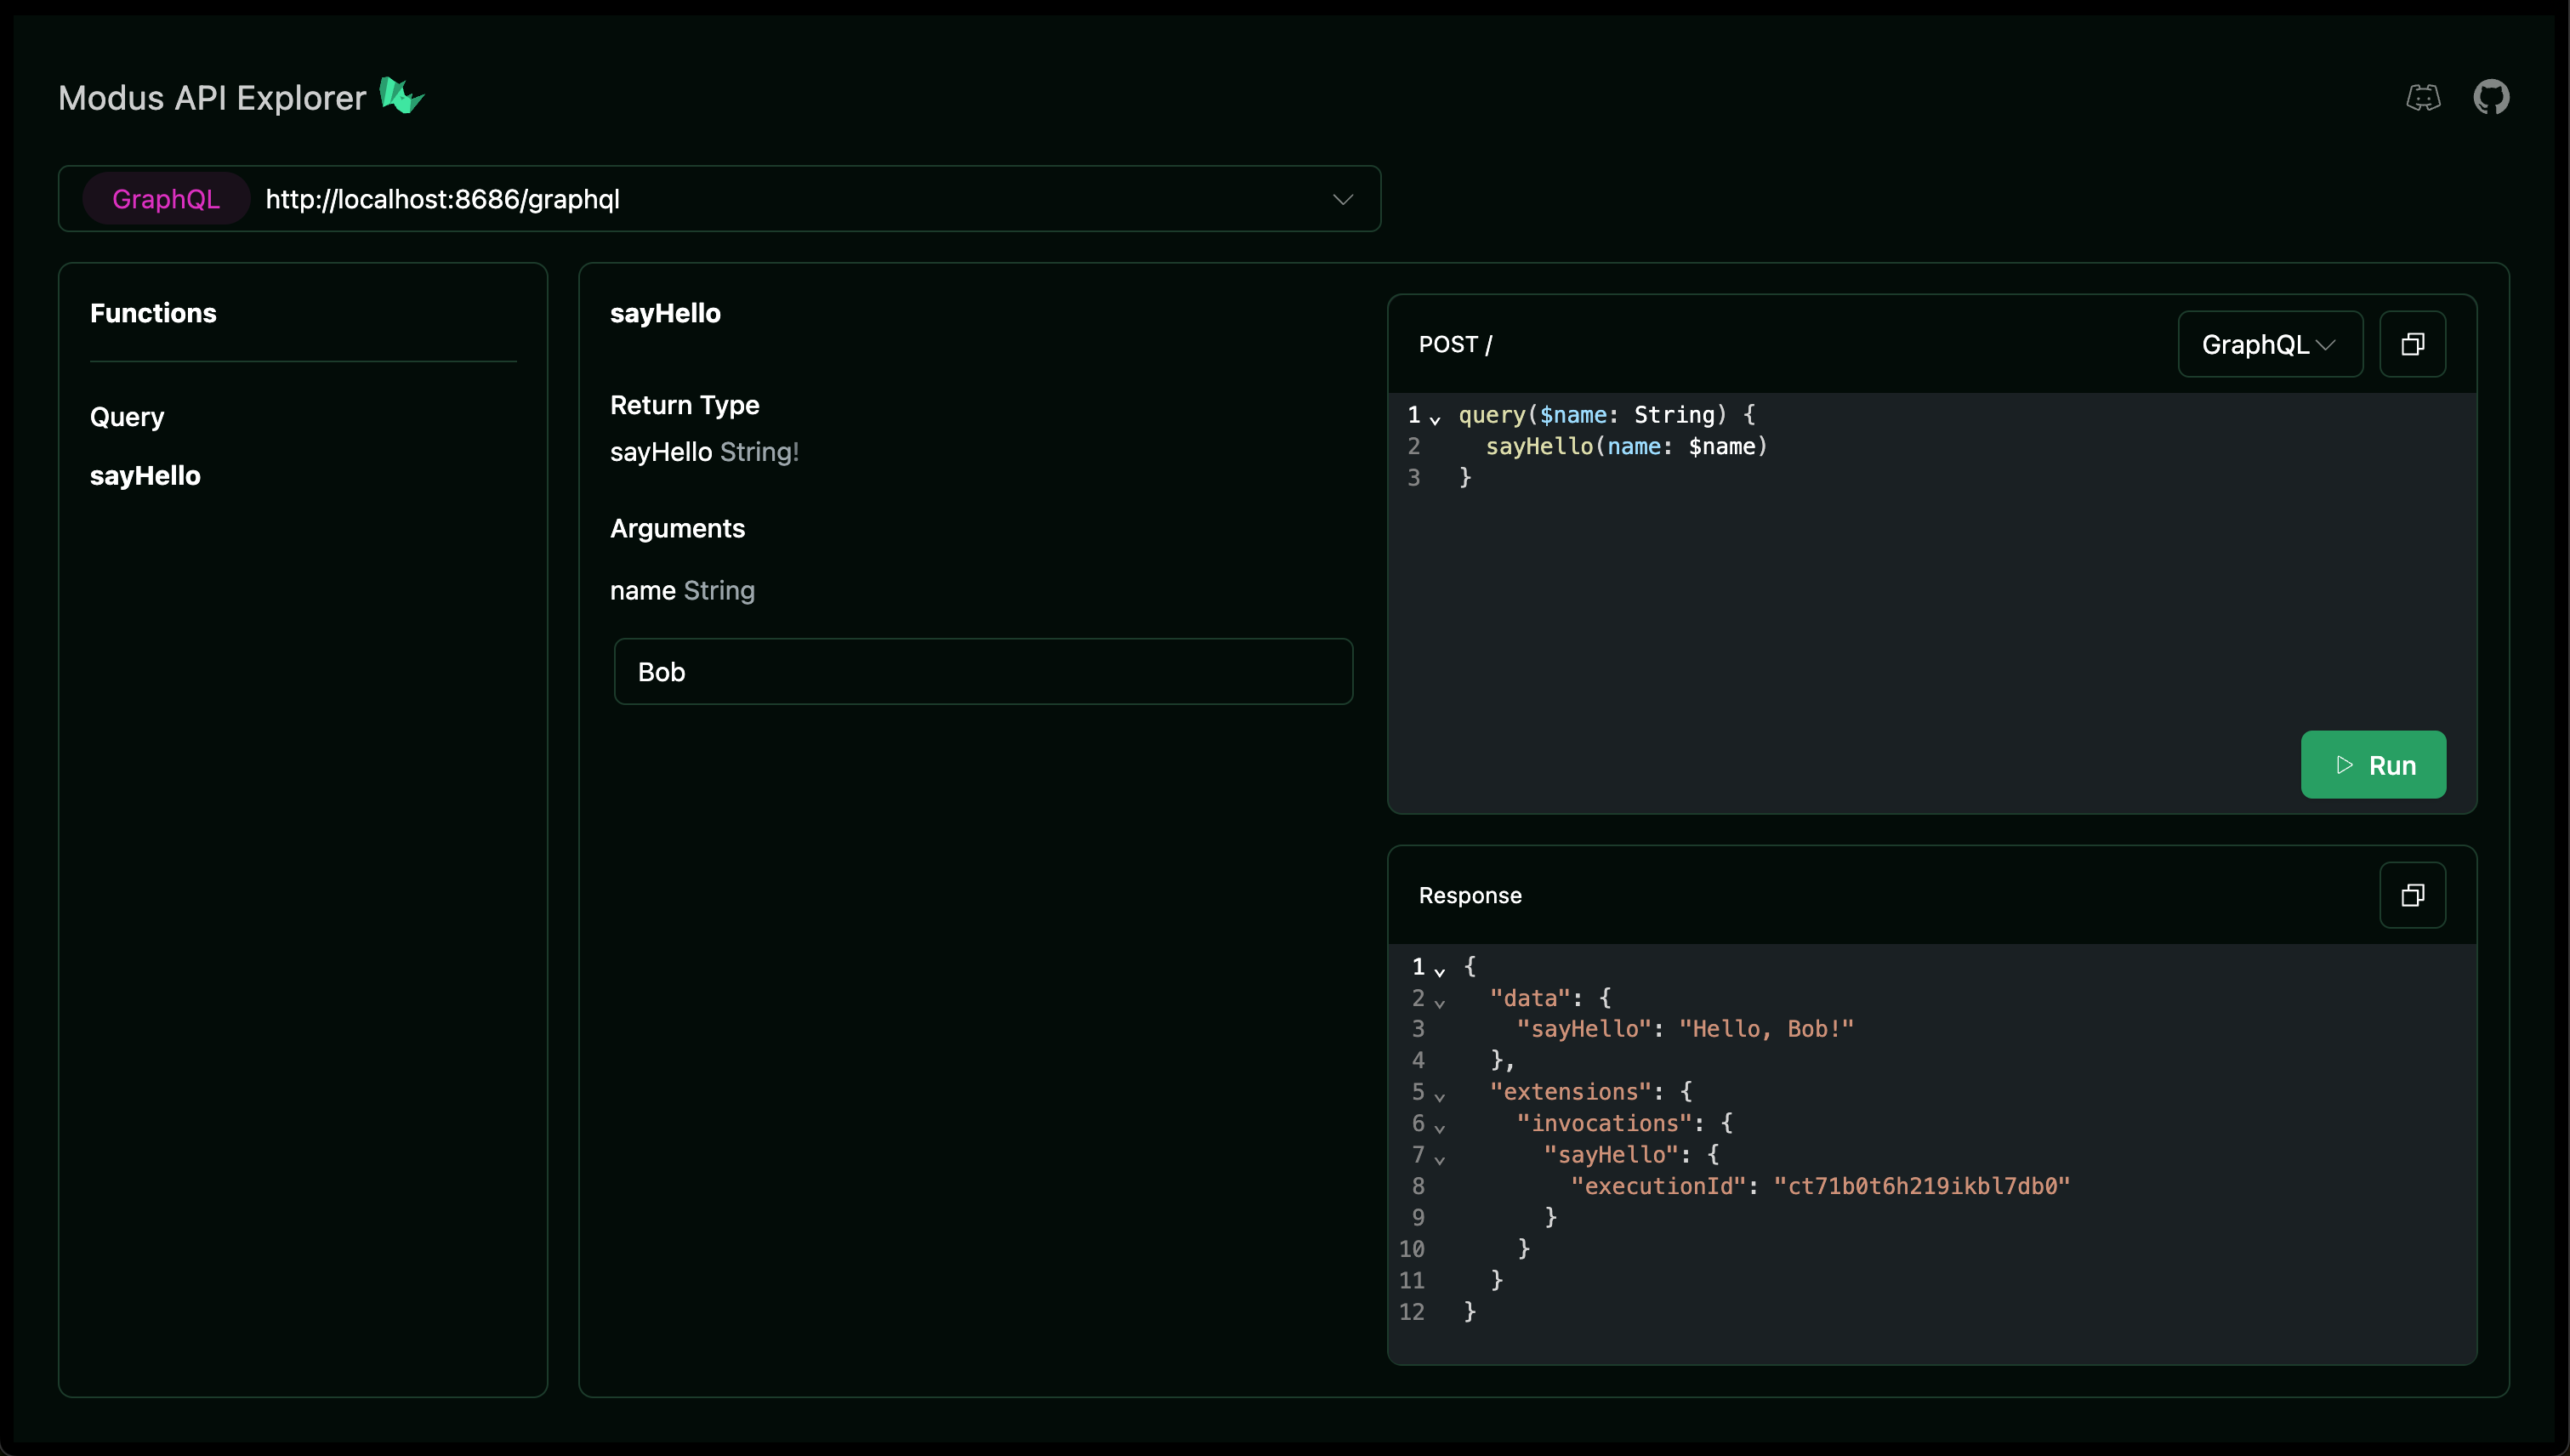The height and width of the screenshot is (1456, 2570).
Task: Click the Query section label
Action: (127, 417)
